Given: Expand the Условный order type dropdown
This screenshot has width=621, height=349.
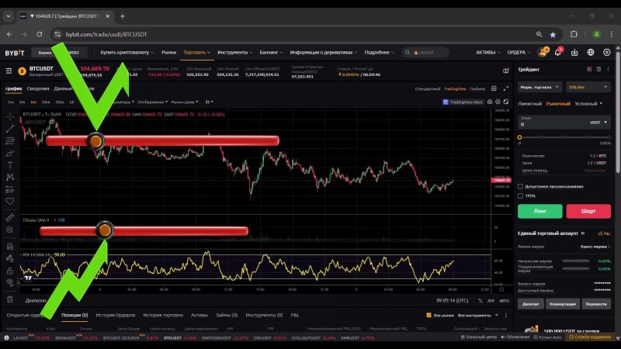Looking at the screenshot, I should click(x=588, y=103).
